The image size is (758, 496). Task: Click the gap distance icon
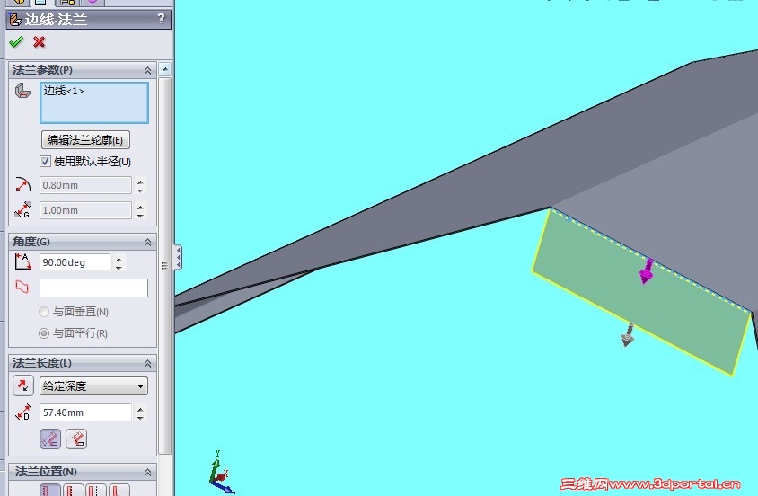point(22,209)
